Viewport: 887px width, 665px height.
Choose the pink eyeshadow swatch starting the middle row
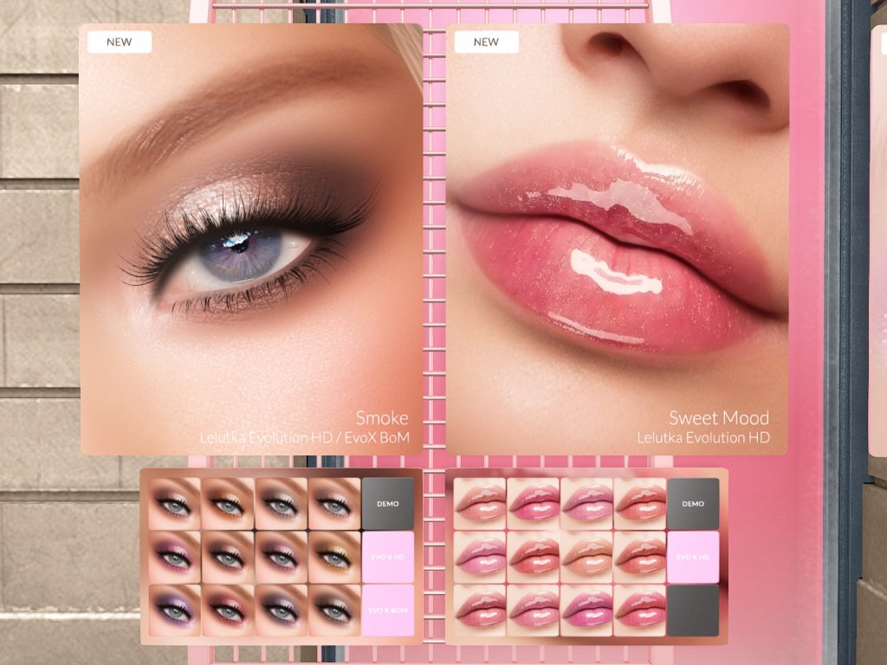pos(174,557)
